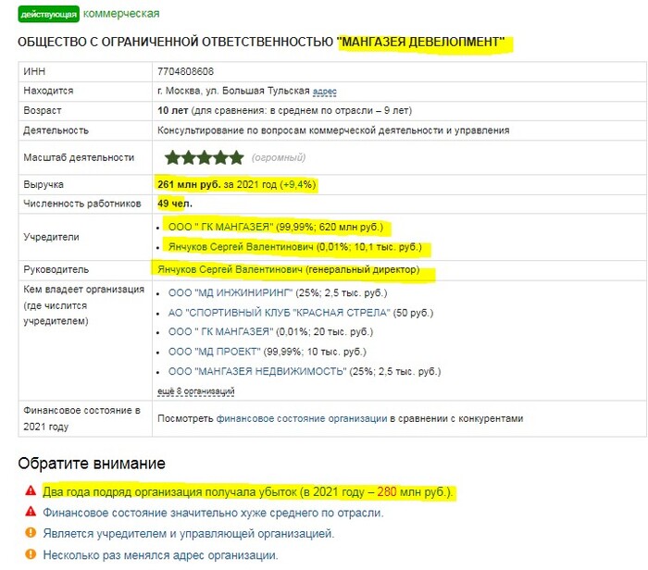The width and height of the screenshot is (648, 570).
Task: Click the 'МАНГАЗЕЯ ДЕВЕЛОПМЕНТ' company title
Action: click(421, 42)
